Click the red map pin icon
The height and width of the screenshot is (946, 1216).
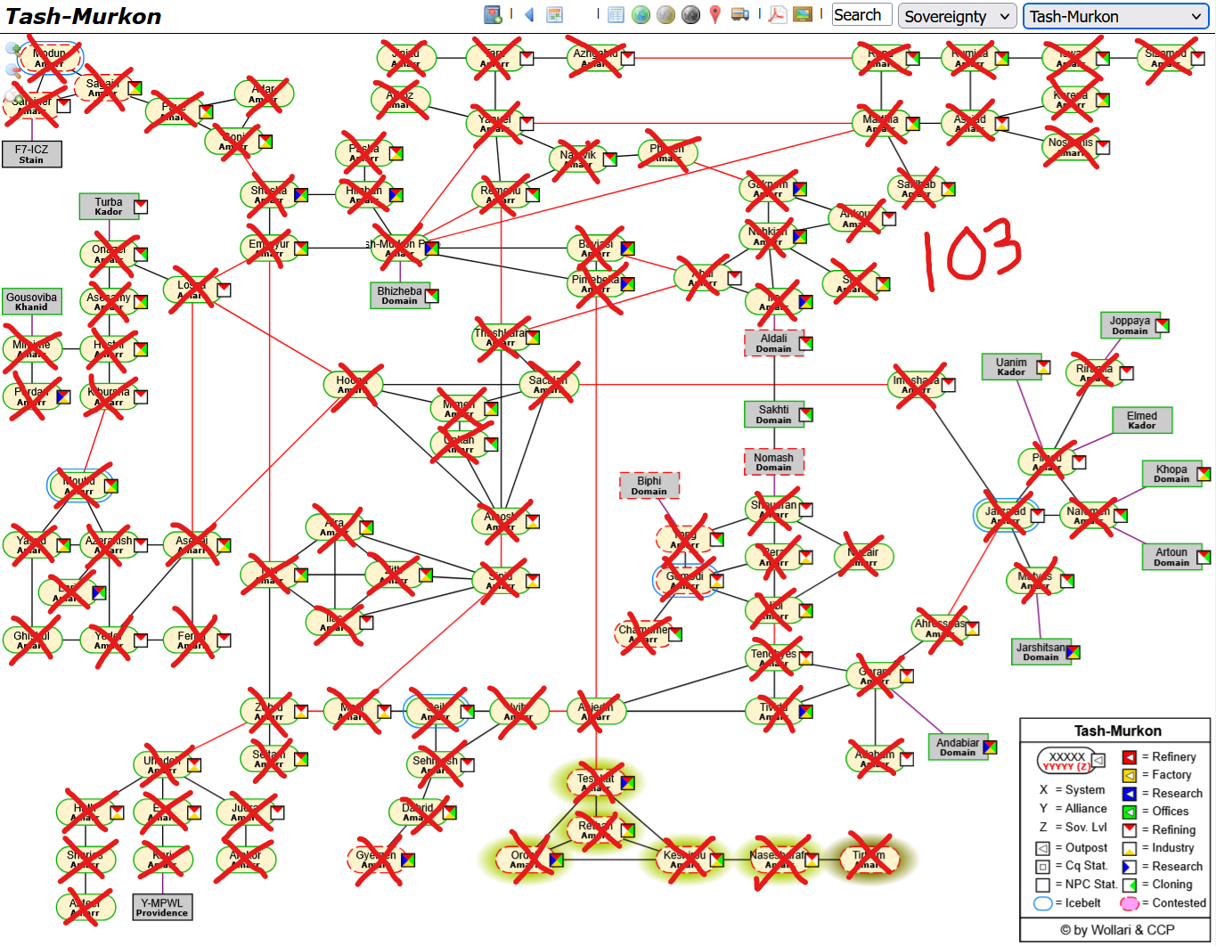(714, 14)
